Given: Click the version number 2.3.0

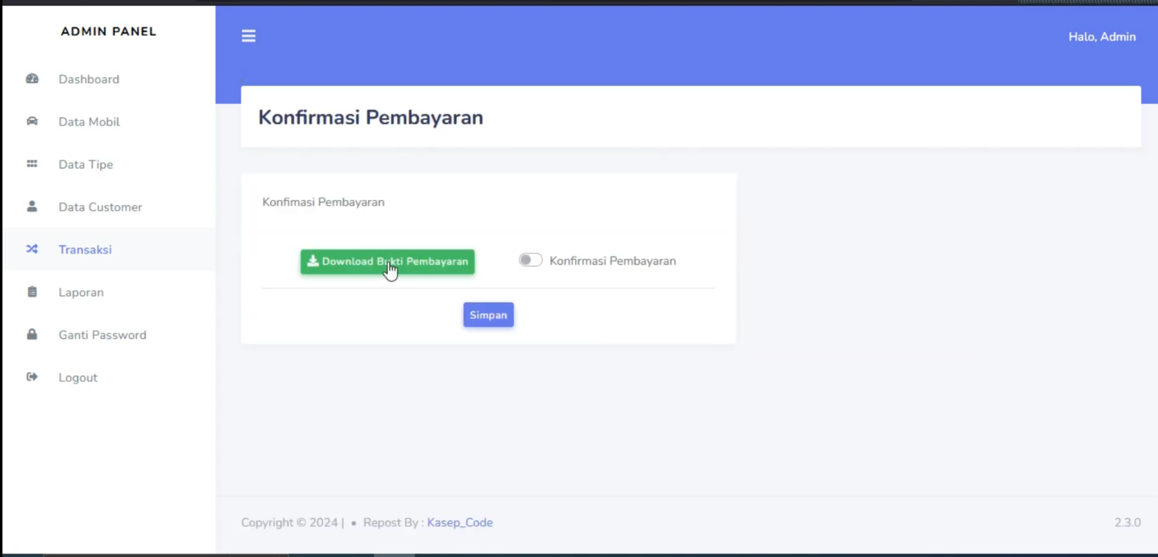Looking at the screenshot, I should click(x=1128, y=522).
